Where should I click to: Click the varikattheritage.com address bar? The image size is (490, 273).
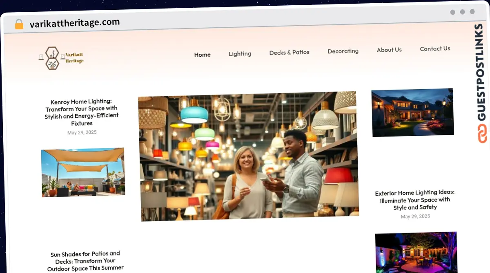[75, 23]
